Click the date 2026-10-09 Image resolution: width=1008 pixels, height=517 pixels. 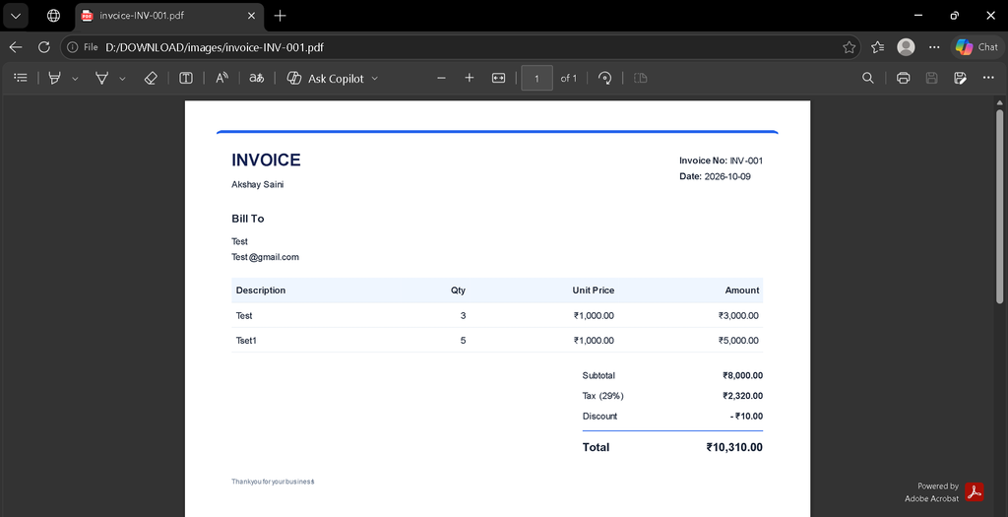tap(727, 176)
